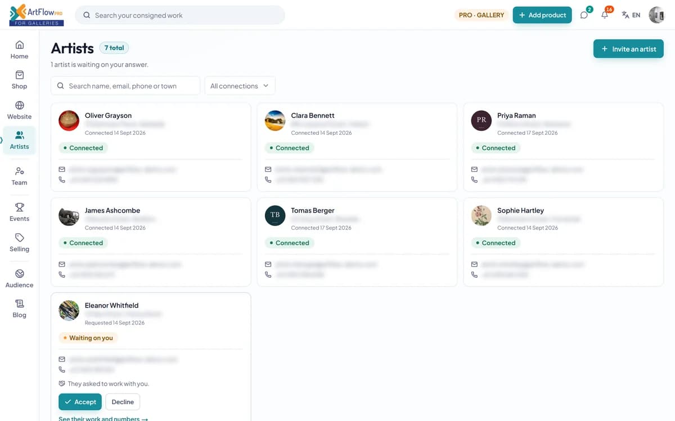Open See their work and numbers link
This screenshot has width=675, height=421.
[103, 418]
